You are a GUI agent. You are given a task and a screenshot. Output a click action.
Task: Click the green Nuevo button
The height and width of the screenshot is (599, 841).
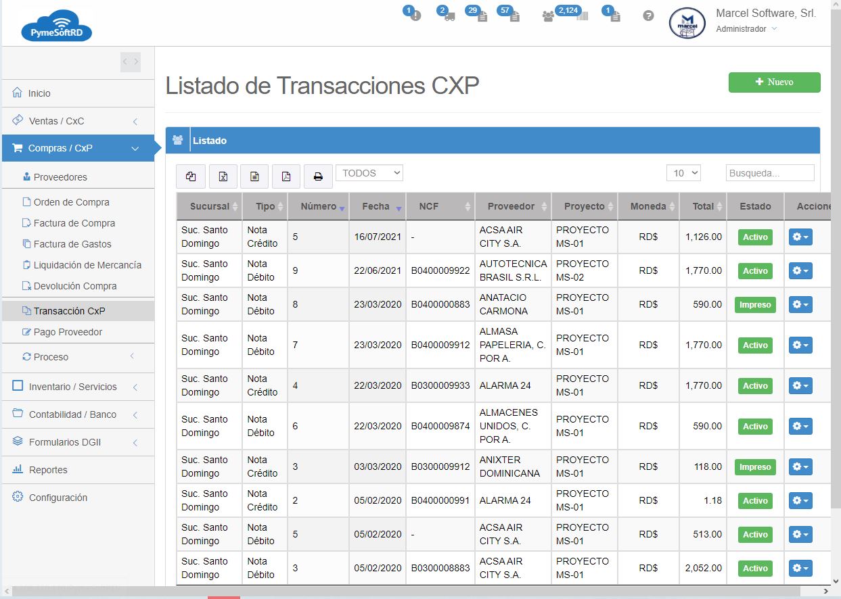(774, 82)
